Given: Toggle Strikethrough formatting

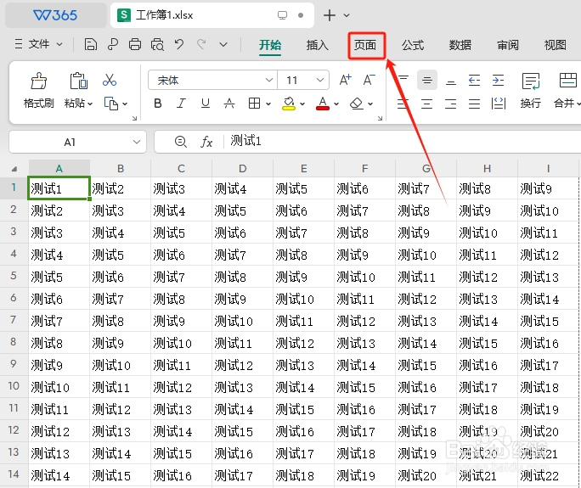Looking at the screenshot, I should 229,104.
